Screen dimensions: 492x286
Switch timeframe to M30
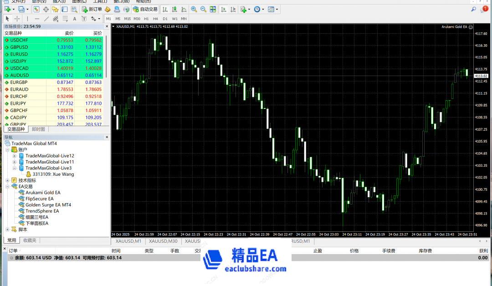point(137,19)
